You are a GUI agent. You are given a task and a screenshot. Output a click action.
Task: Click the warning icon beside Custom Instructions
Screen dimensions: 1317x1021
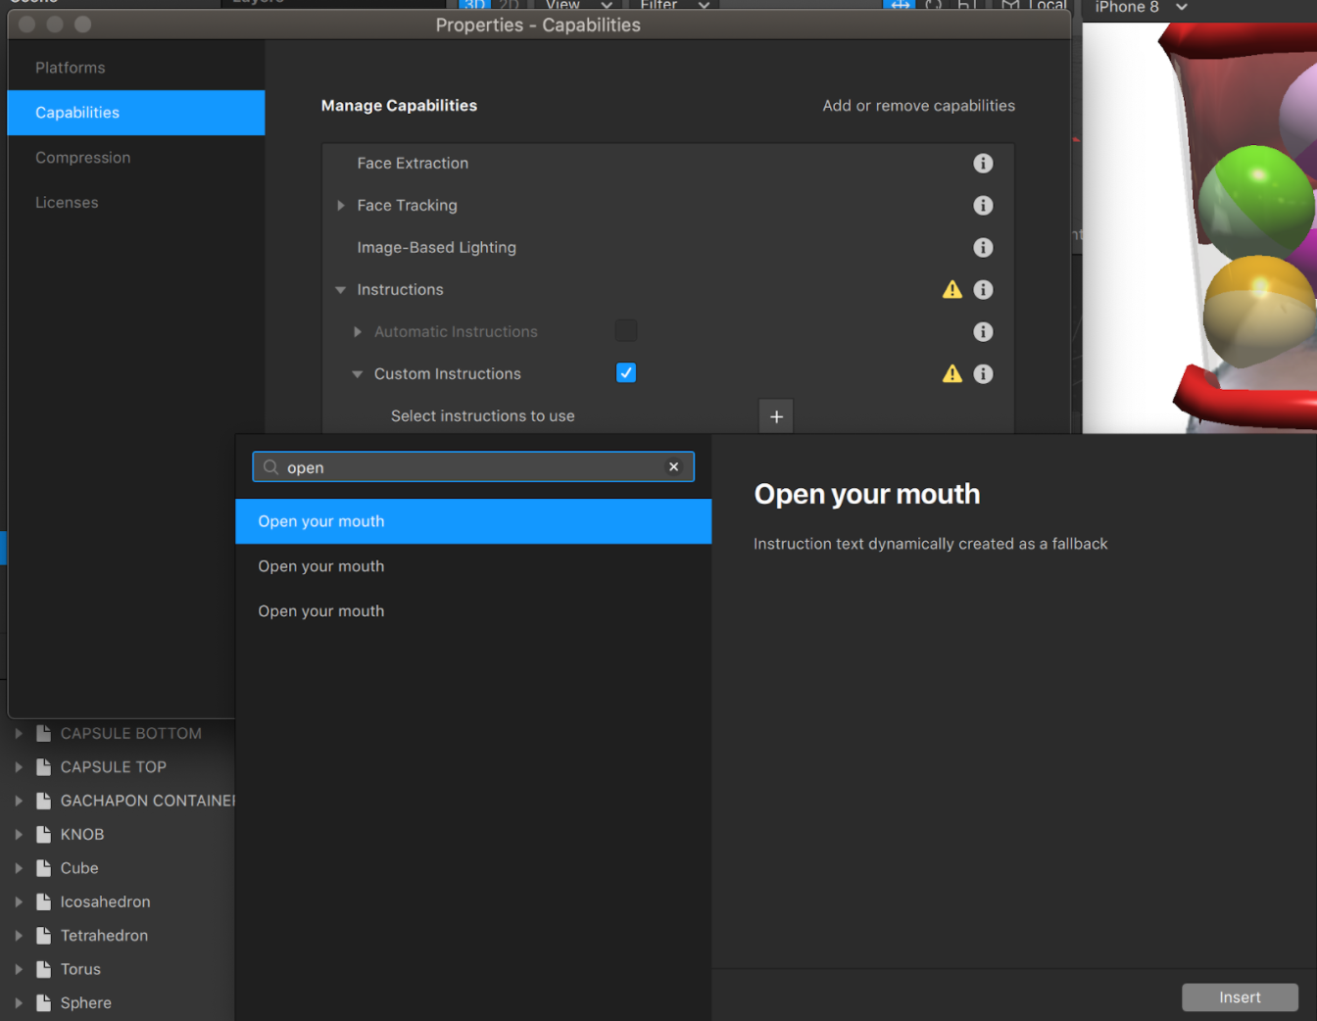click(952, 373)
